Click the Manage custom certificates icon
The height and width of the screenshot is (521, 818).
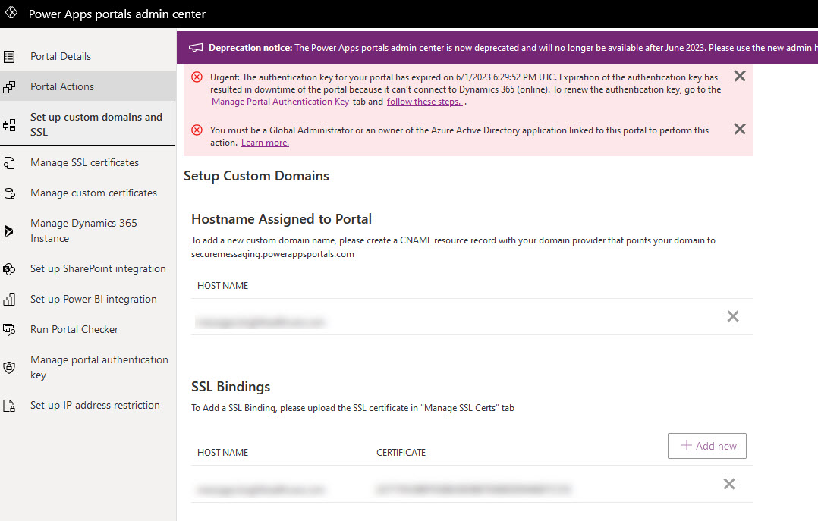tap(9, 193)
